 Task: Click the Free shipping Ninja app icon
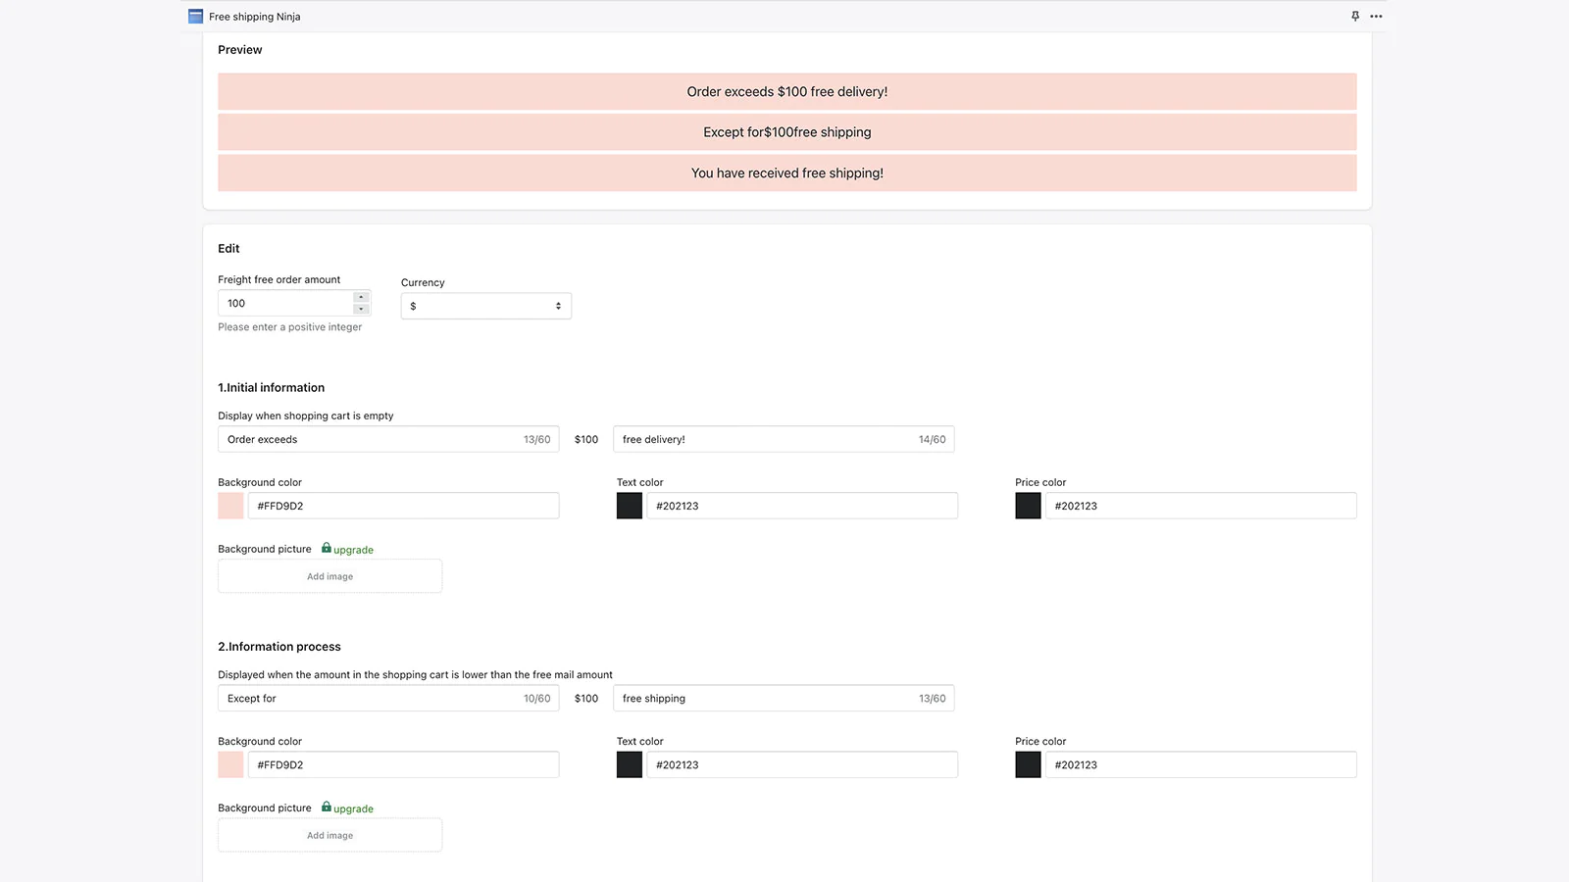(x=195, y=17)
